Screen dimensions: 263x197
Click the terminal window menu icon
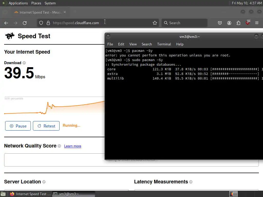click(108, 36)
